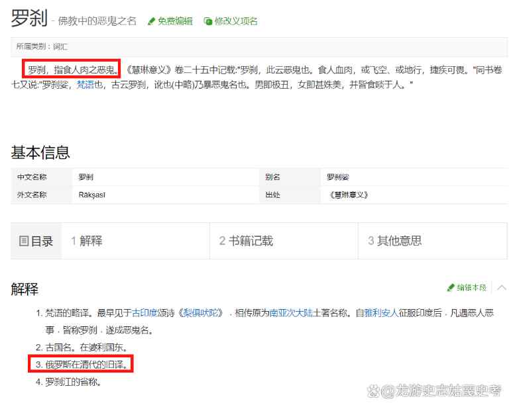The height and width of the screenshot is (409, 513).
Task: Open the 南亚次大陆 hyperlink
Action: tap(291, 313)
